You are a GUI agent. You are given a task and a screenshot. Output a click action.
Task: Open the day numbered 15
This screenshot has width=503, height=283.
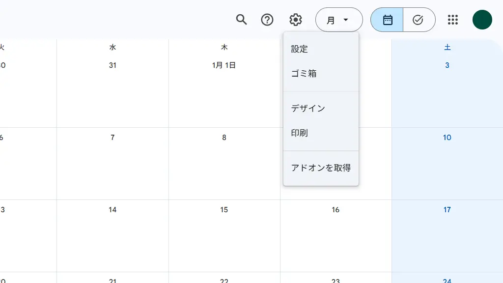[x=224, y=210]
